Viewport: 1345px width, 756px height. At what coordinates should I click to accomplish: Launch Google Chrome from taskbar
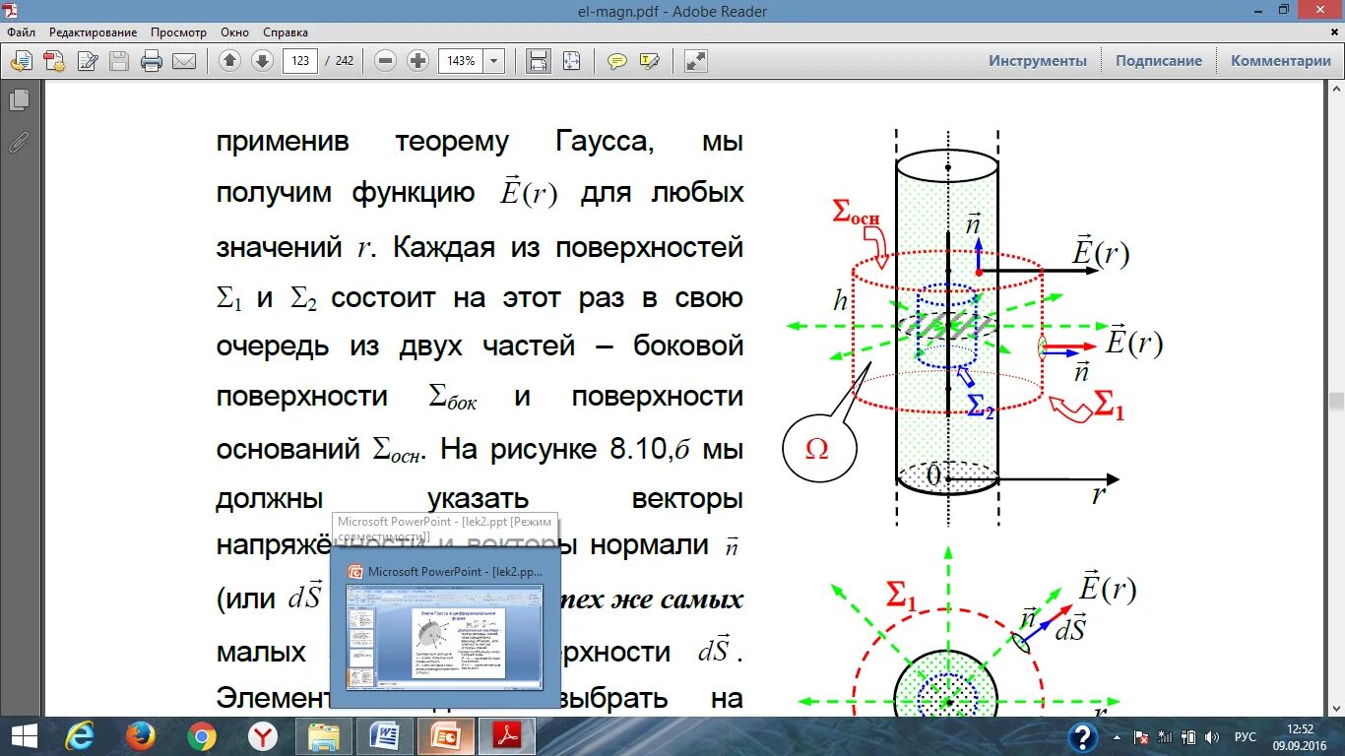click(202, 736)
